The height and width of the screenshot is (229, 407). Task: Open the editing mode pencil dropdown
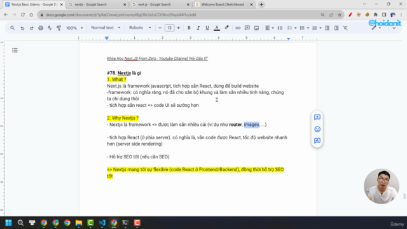coord(376,28)
